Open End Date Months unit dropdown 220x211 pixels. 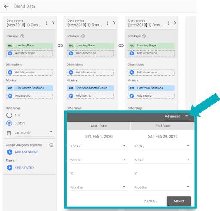163,187
